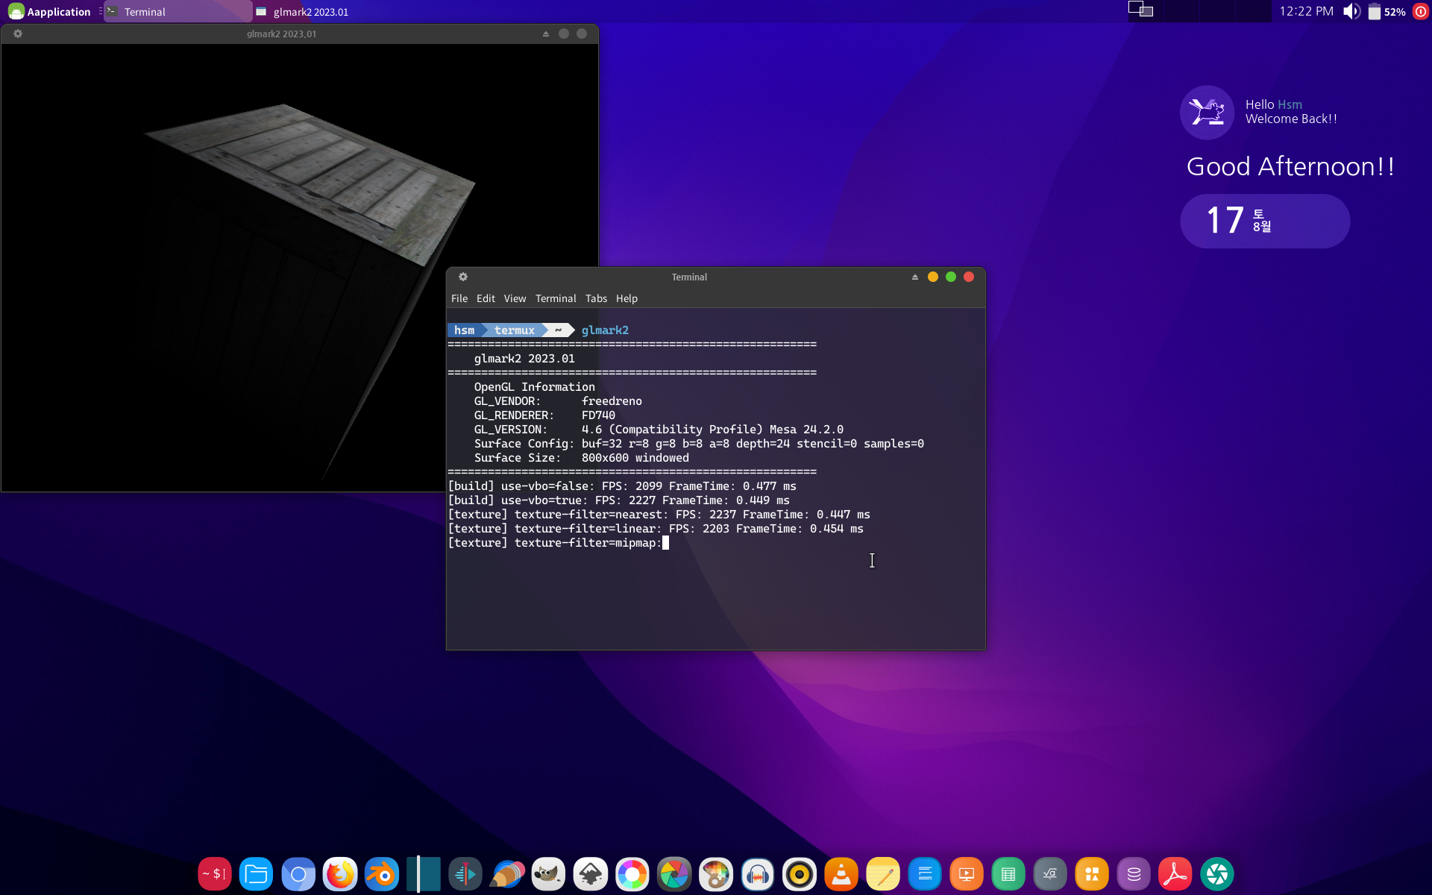Image resolution: width=1432 pixels, height=895 pixels.
Task: Open the Terminal launcher in the dock
Action: pos(215,874)
